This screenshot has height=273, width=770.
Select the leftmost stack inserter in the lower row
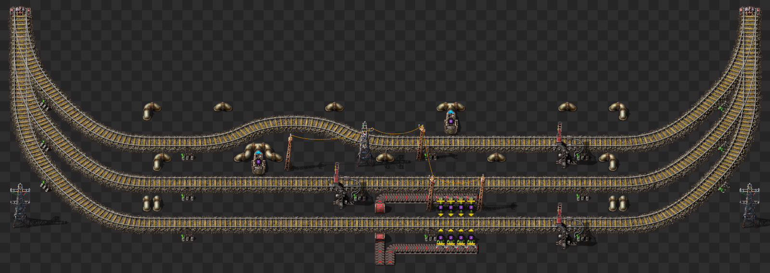click(440, 238)
